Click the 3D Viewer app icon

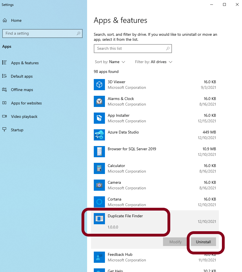tap(99, 85)
